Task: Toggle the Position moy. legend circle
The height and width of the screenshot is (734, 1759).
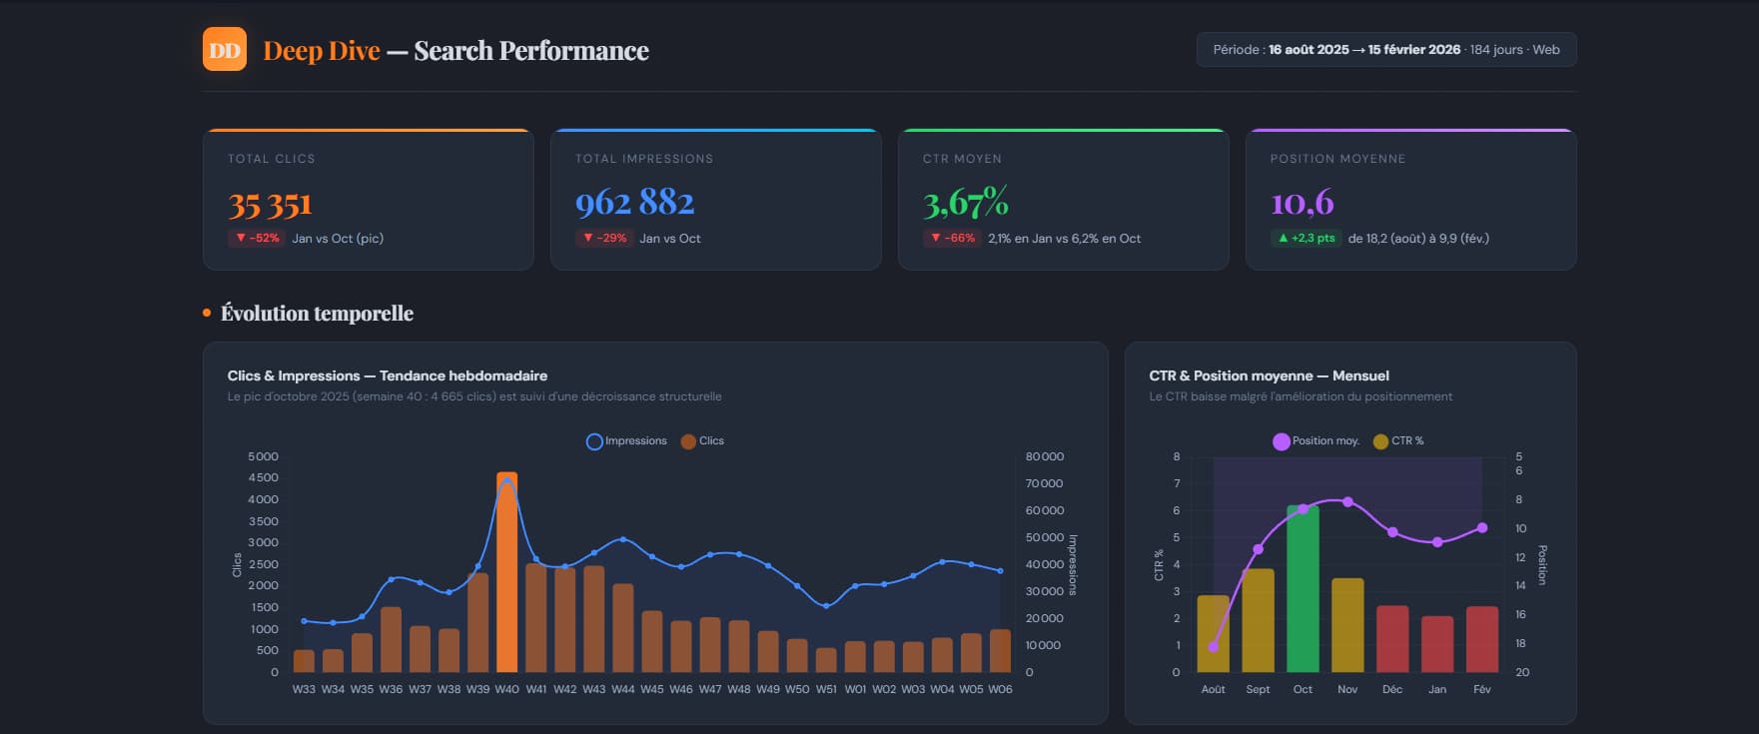Action: click(1281, 441)
